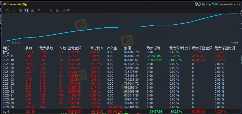Open the 年 yearly tab
This screenshot has width=242, height=114.
pyautogui.click(x=39, y=10)
